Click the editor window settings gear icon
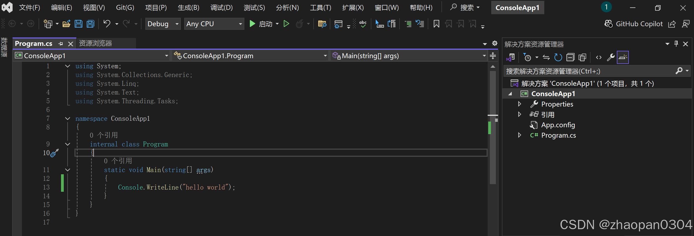The image size is (694, 236). 495,43
